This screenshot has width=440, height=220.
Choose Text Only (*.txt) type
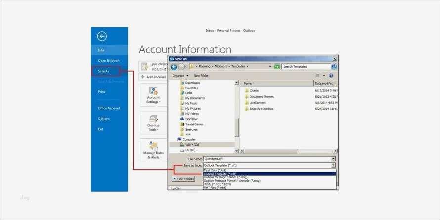269,171
